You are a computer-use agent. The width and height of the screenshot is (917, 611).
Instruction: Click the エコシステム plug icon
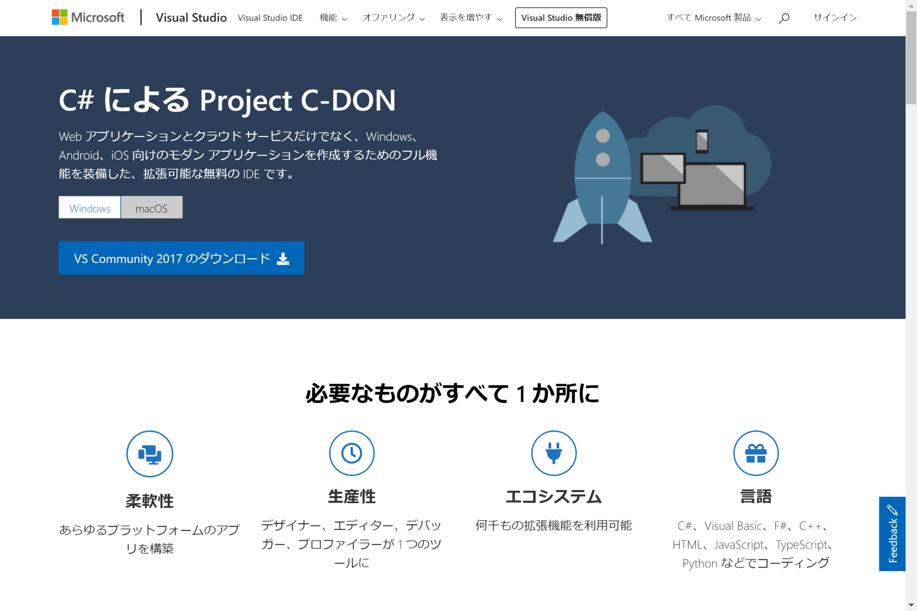click(554, 453)
